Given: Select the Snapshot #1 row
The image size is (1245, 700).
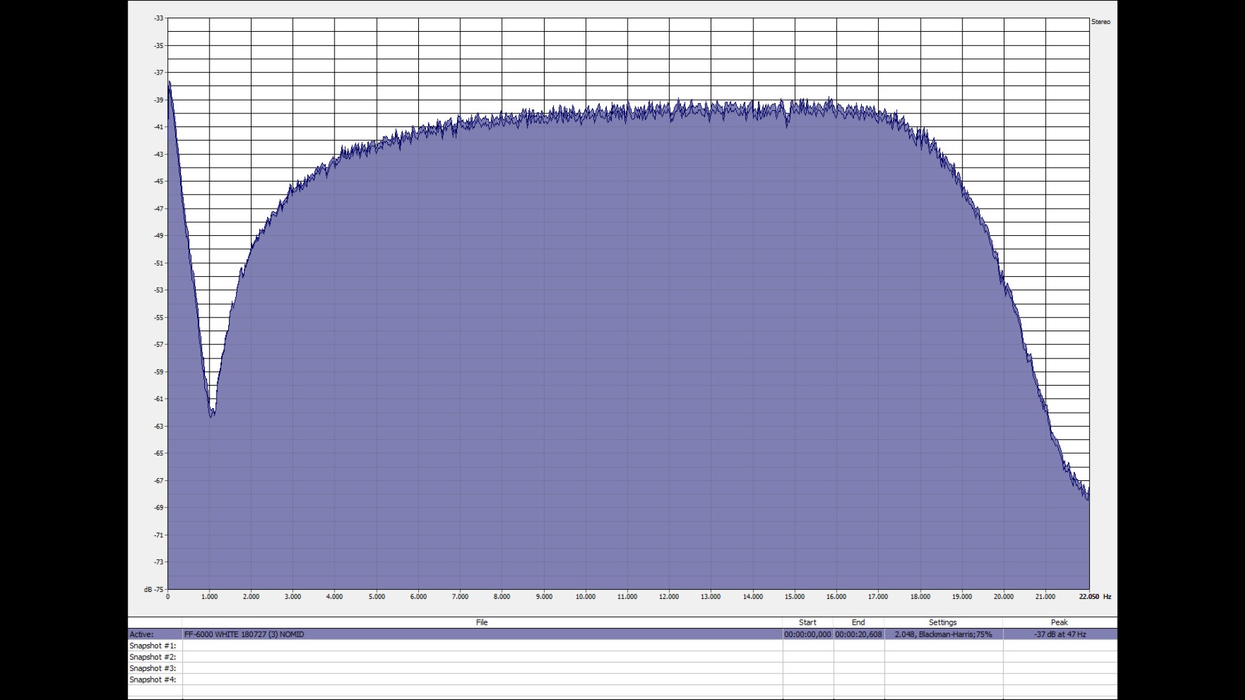Looking at the screenshot, I should point(622,646).
